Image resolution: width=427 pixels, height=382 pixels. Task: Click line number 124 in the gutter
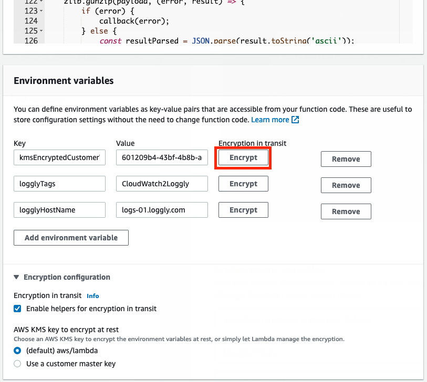(x=31, y=21)
